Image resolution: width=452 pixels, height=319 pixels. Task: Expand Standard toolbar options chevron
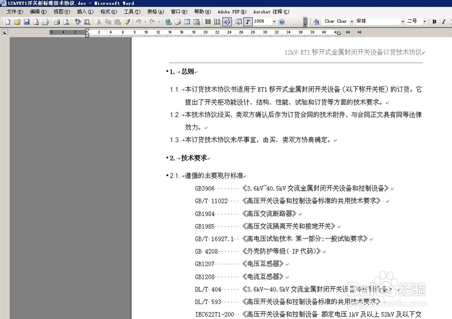click(305, 22)
